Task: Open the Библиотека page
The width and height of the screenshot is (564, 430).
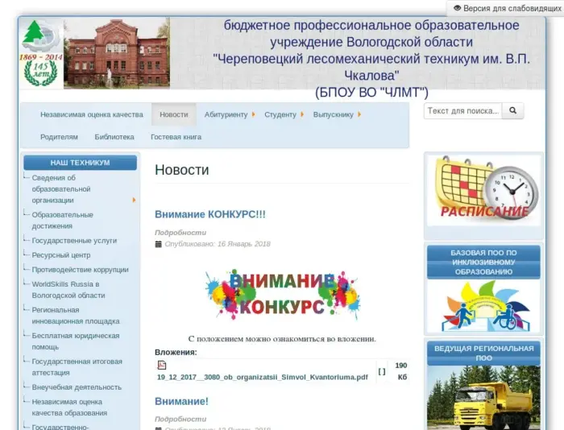Action: click(114, 137)
